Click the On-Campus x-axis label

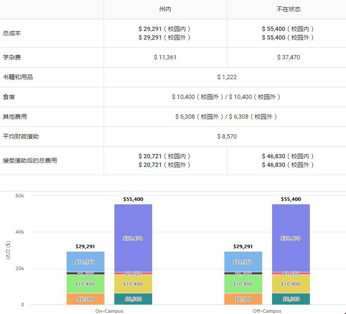[x=109, y=311]
